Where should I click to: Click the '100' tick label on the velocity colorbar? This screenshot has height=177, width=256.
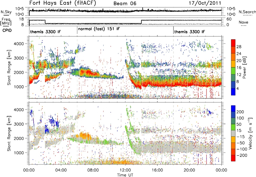240,118
